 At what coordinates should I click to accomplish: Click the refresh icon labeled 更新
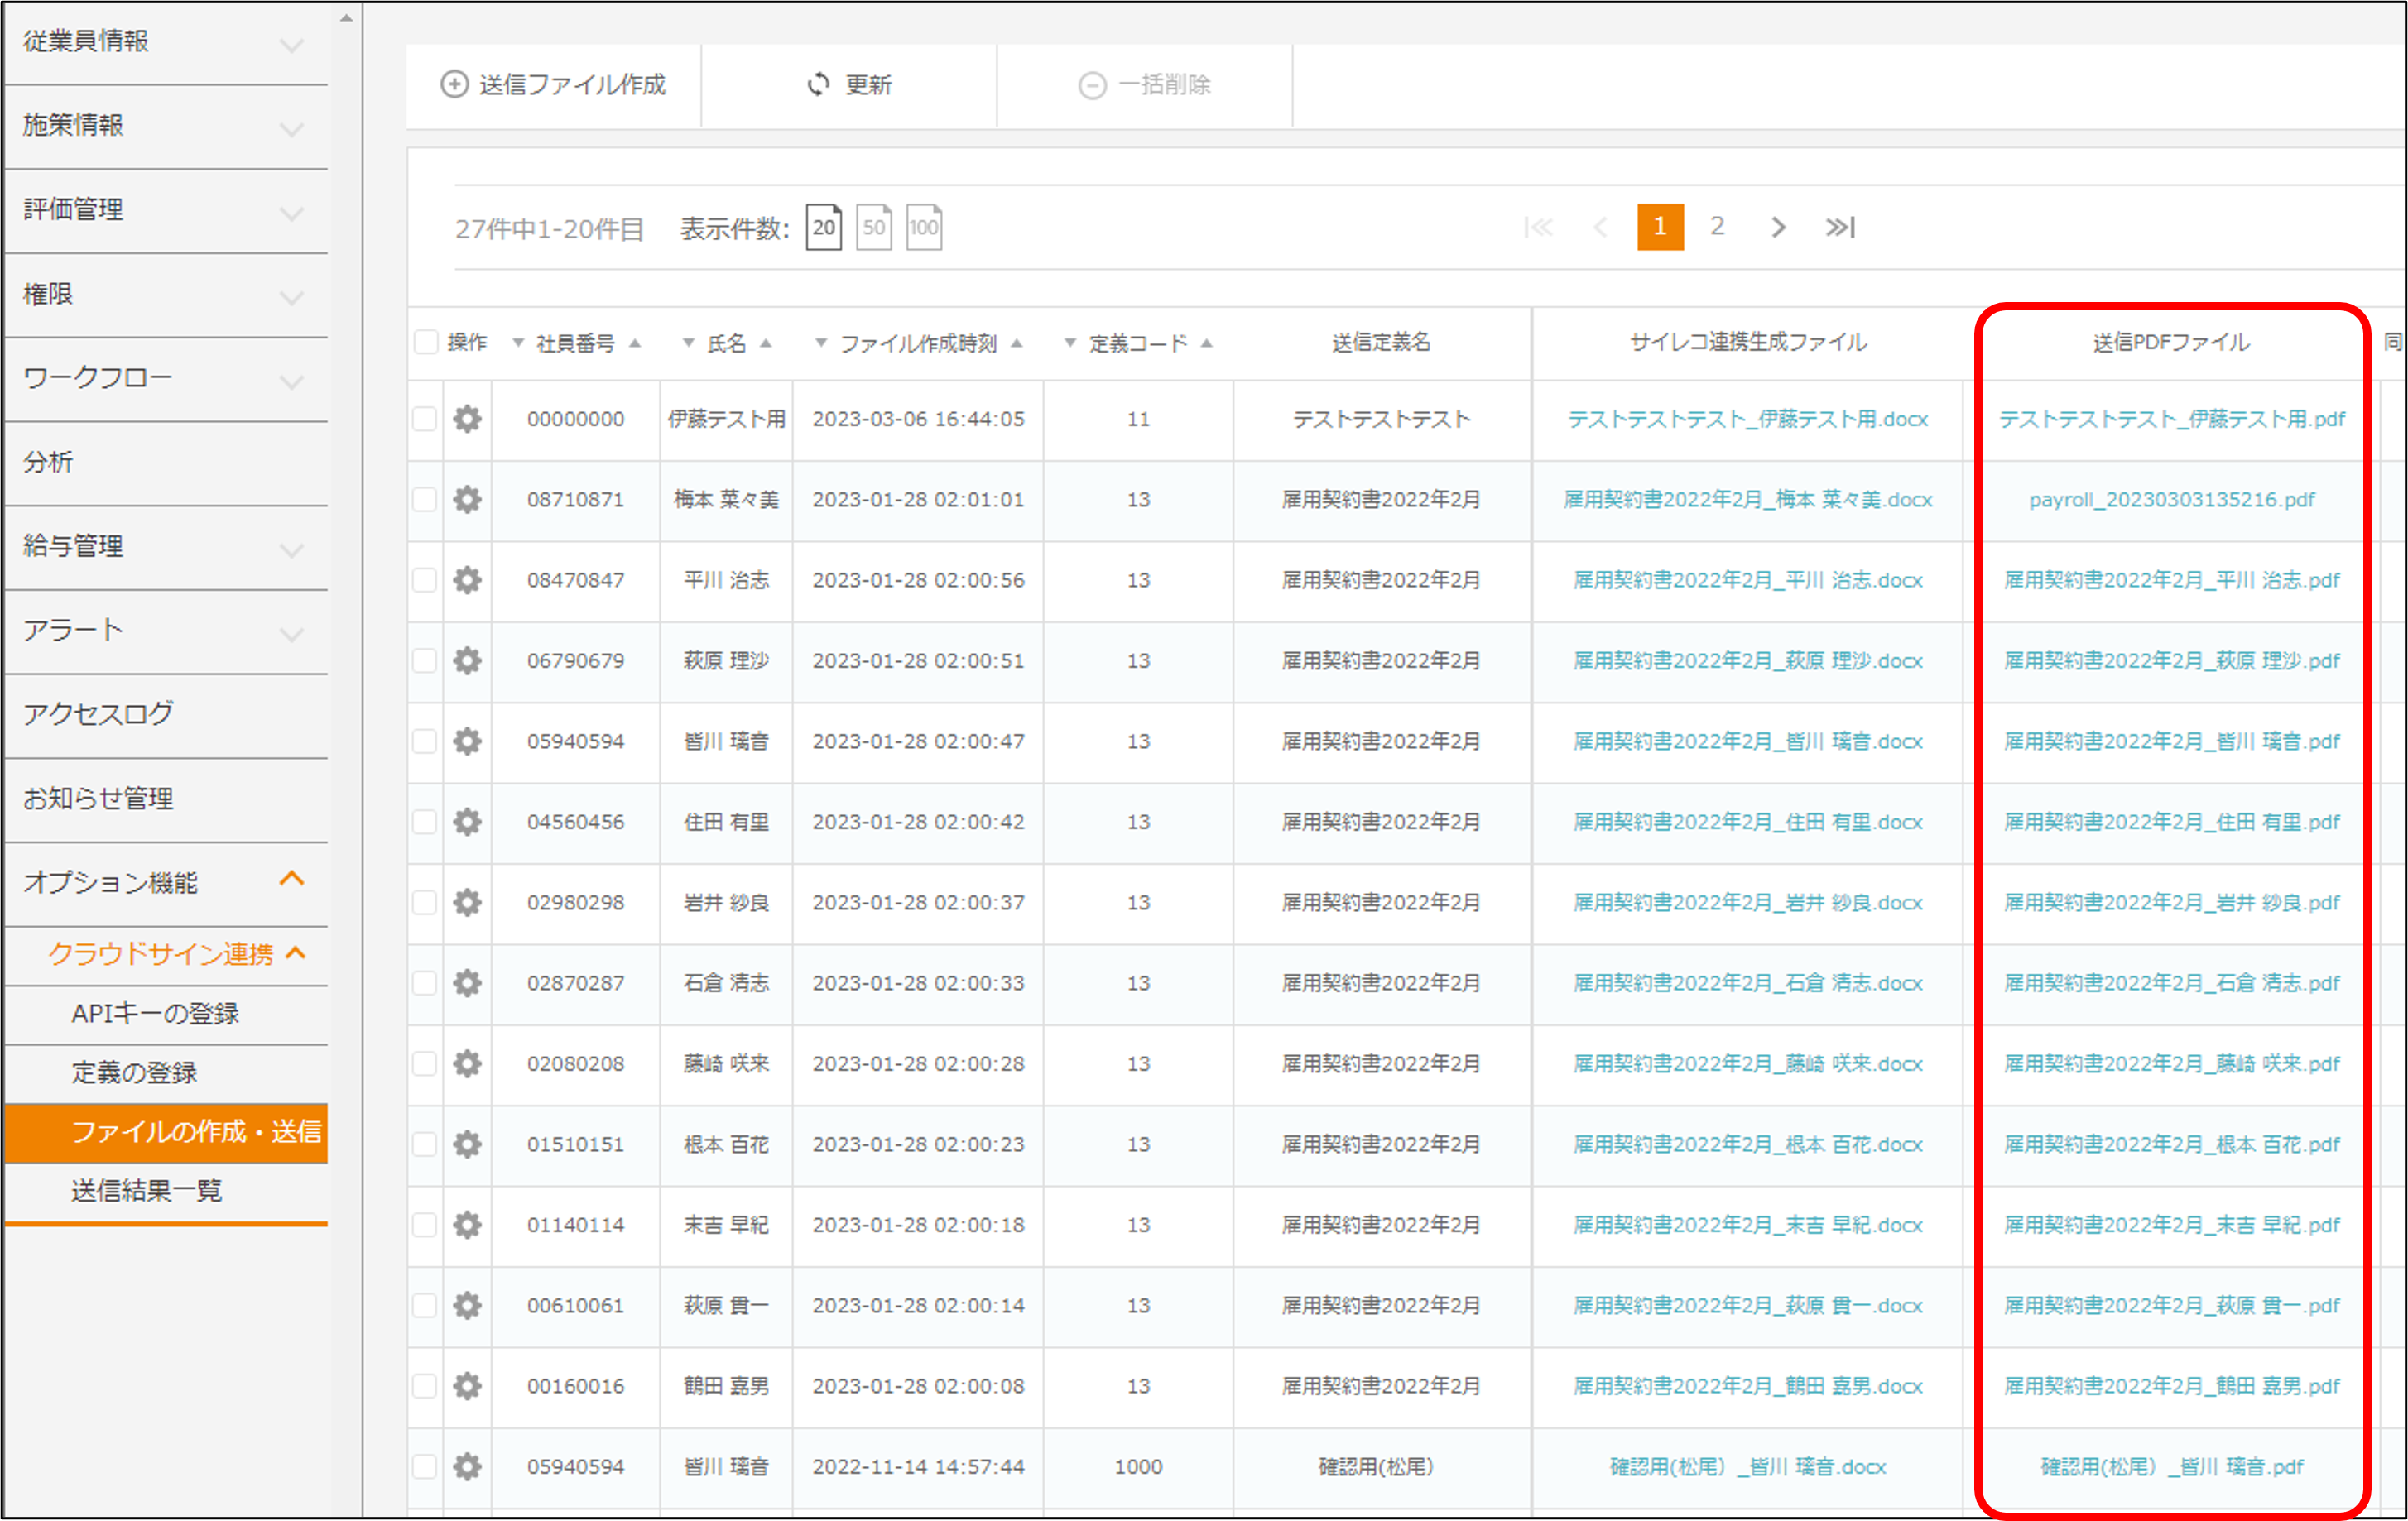pyautogui.click(x=819, y=85)
